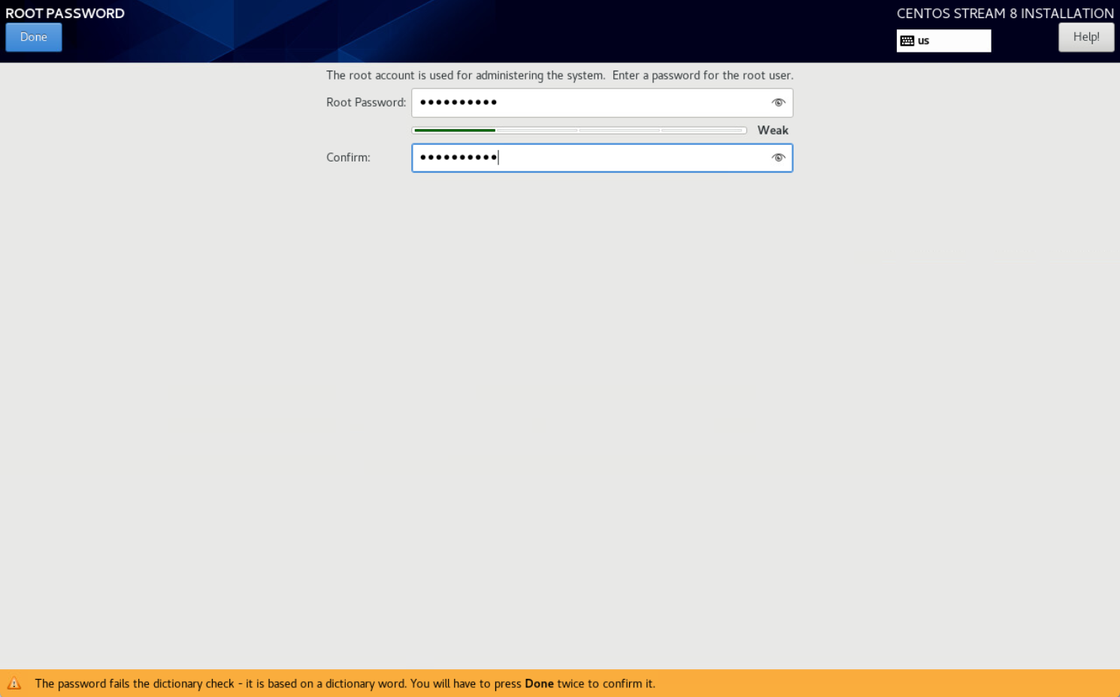1120x697 pixels.
Task: Click the CENTOS STREAM 8 INSTALLATION title
Action: coord(1005,14)
